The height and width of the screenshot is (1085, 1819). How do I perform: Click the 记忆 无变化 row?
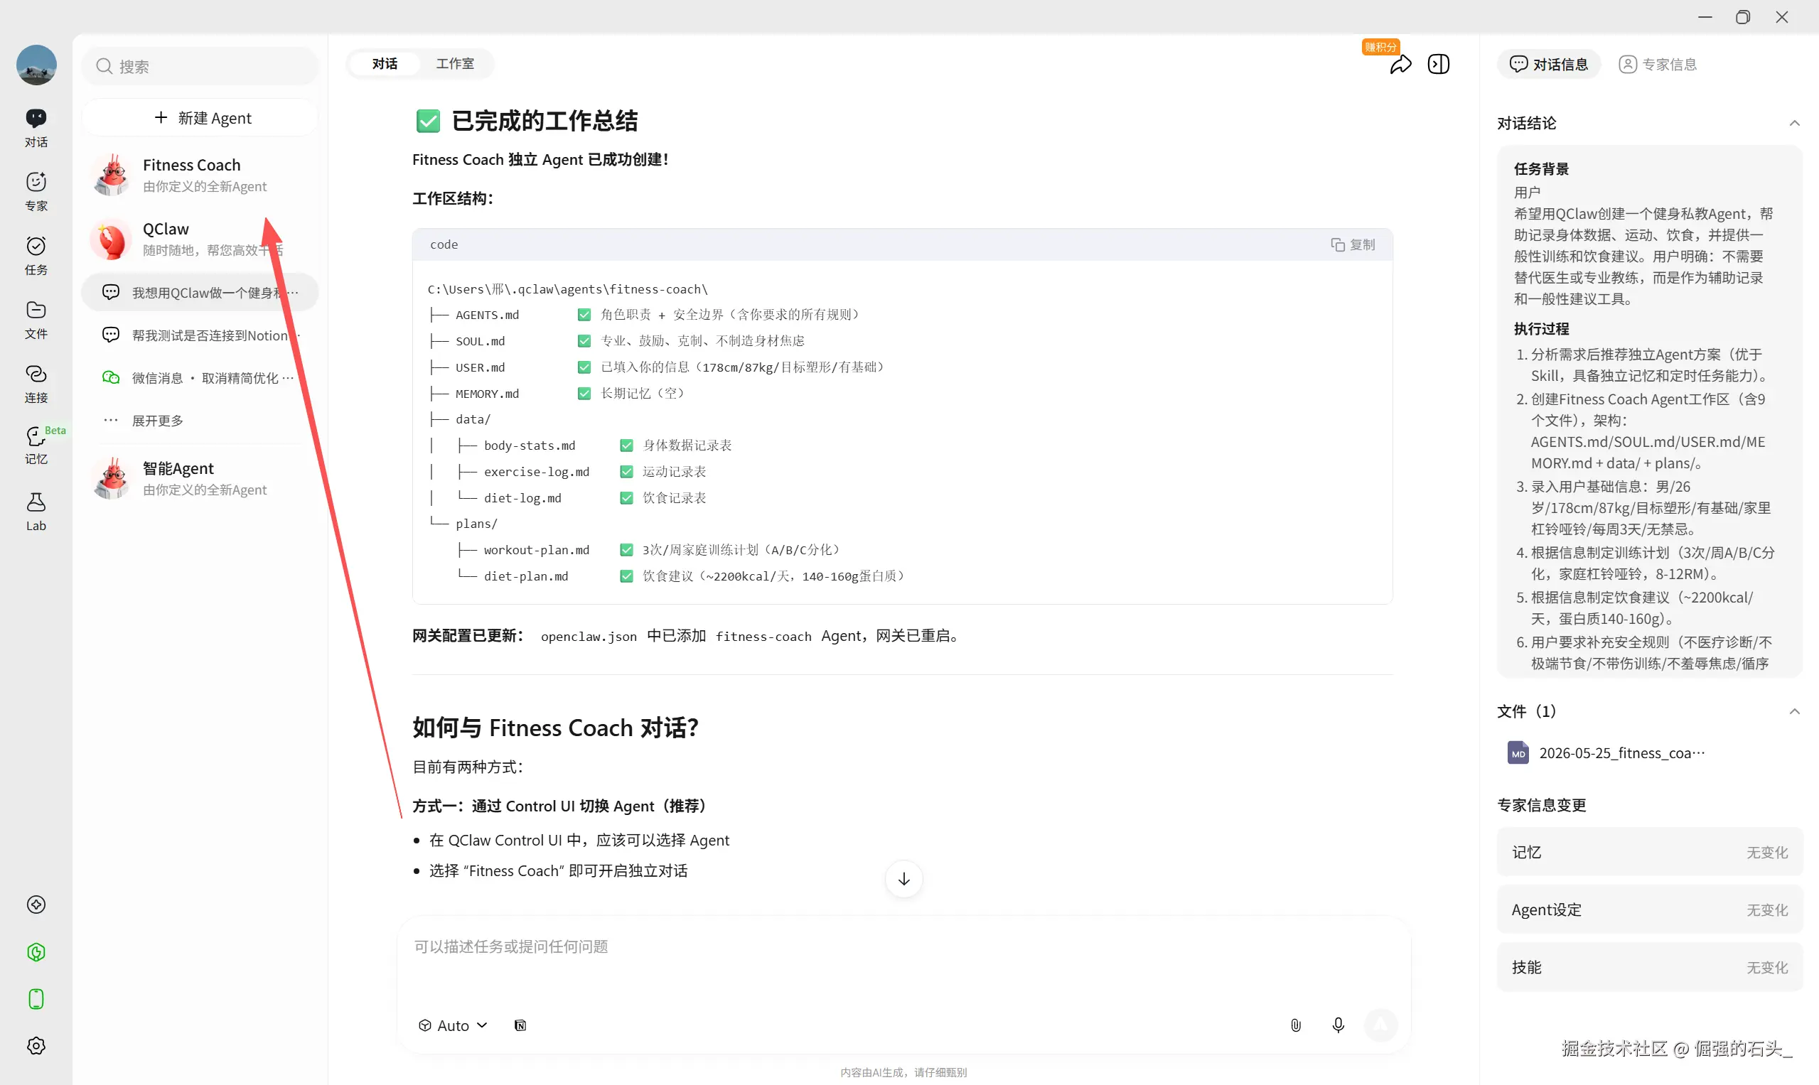(x=1649, y=852)
